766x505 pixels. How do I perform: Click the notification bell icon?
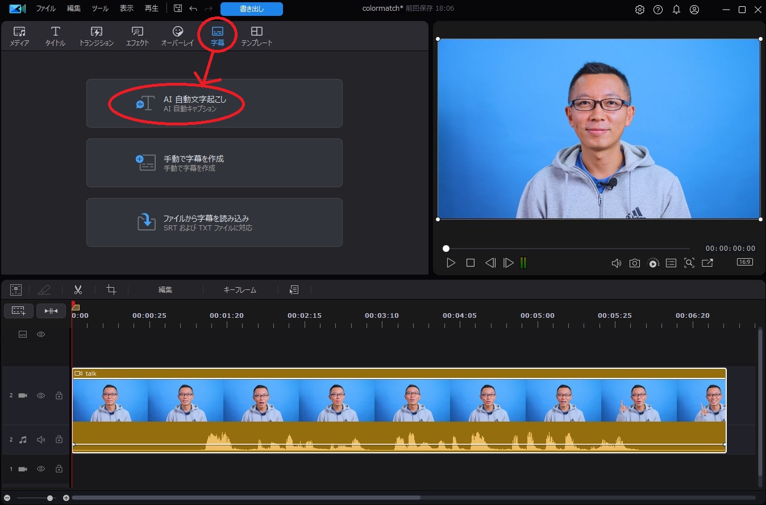(x=676, y=9)
